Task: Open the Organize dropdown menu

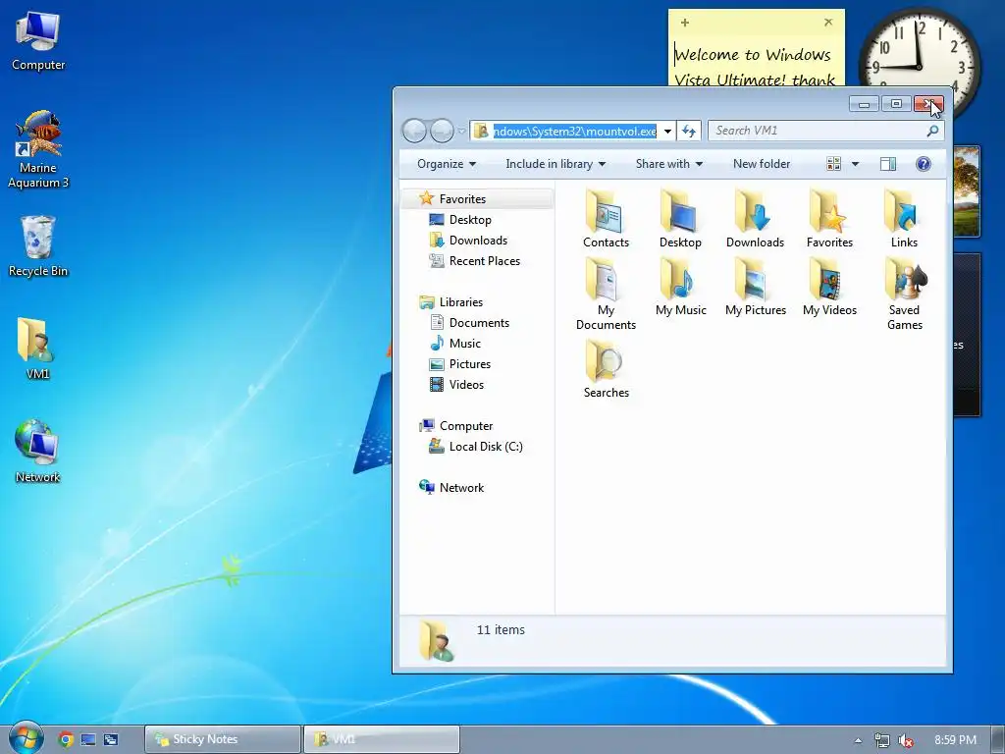Action: click(x=447, y=164)
